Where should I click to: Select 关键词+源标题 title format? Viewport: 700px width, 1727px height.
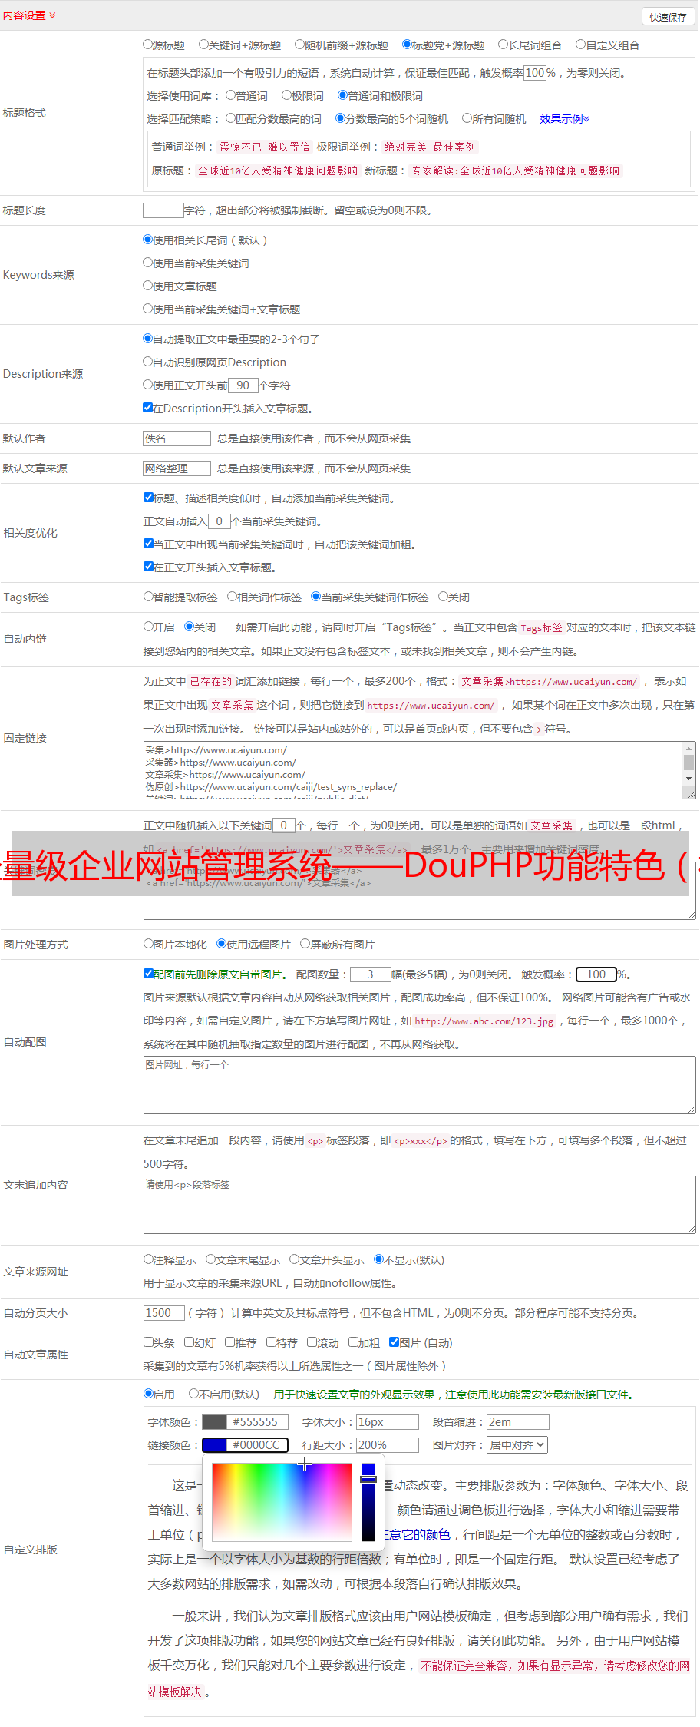point(203,45)
